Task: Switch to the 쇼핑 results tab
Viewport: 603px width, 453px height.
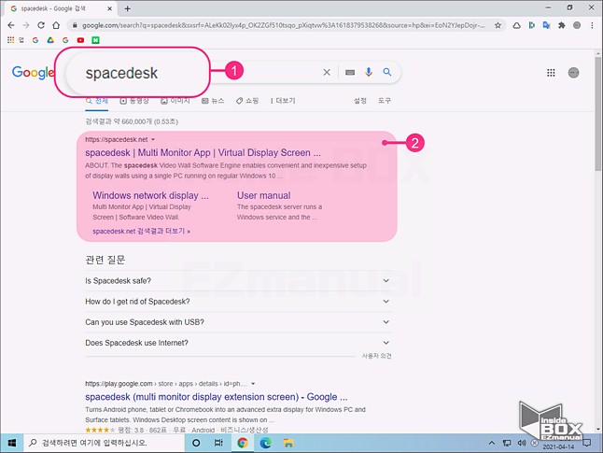Action: [247, 101]
